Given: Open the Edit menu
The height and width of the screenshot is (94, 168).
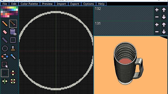Looking at the screenshot, I should (14, 4).
